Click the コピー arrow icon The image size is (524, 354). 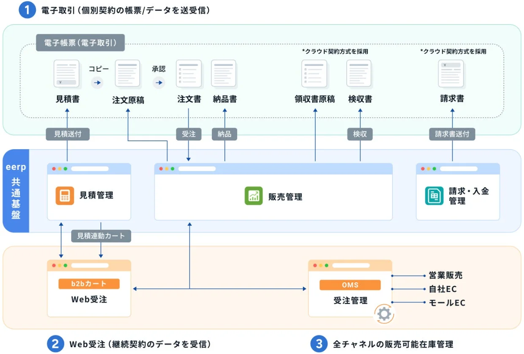(97, 83)
